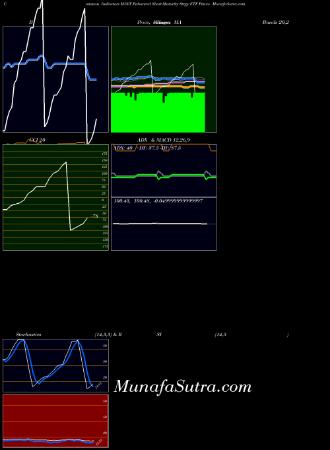Open the Stochastics chart panel
This screenshot has height=450, width=330.
[x=56, y=365]
